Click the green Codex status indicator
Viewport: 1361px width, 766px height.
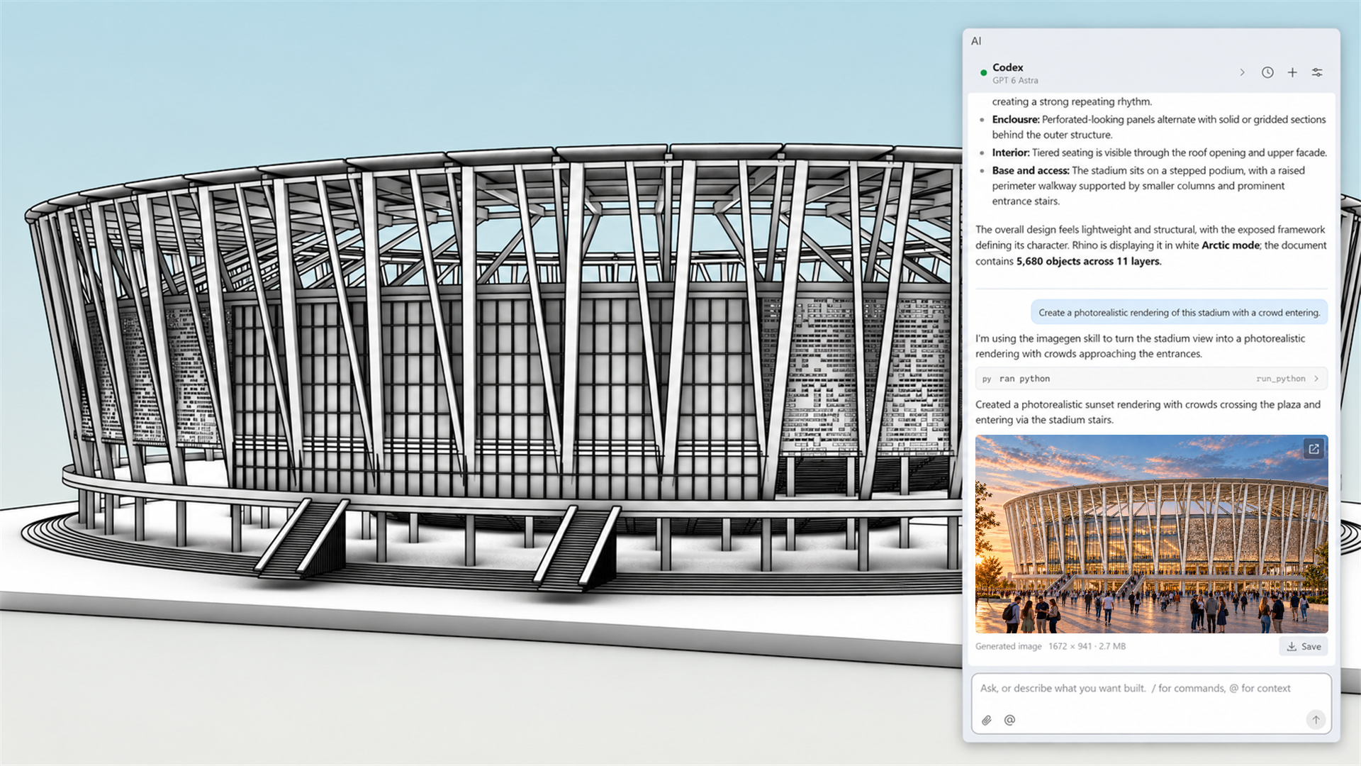point(983,72)
